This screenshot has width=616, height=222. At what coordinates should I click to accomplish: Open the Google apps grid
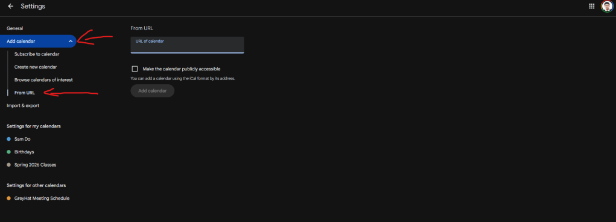[x=592, y=6]
